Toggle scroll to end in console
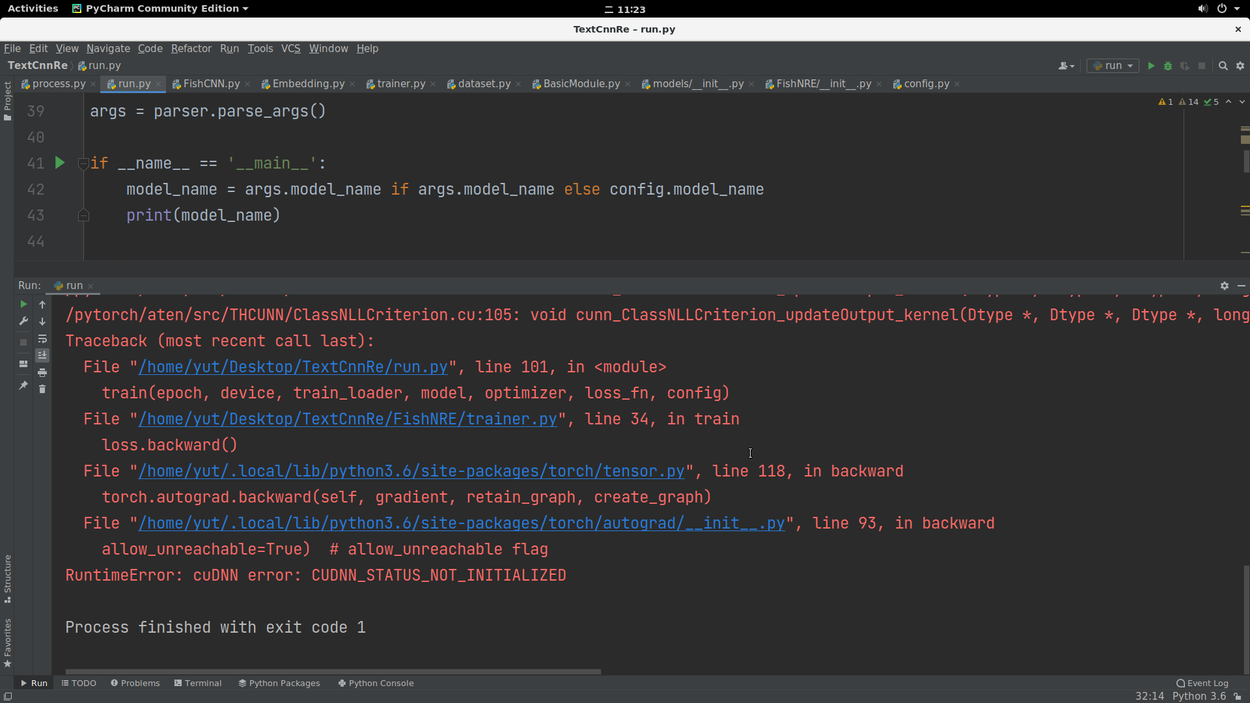Image resolution: width=1250 pixels, height=703 pixels. click(42, 355)
